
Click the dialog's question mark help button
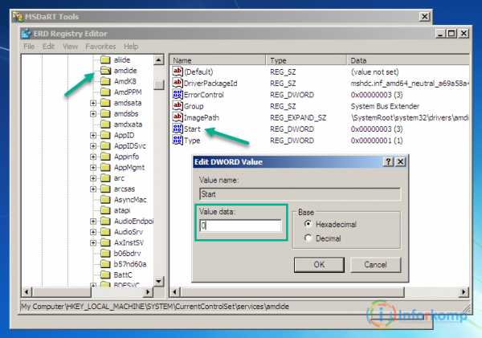[389, 161]
